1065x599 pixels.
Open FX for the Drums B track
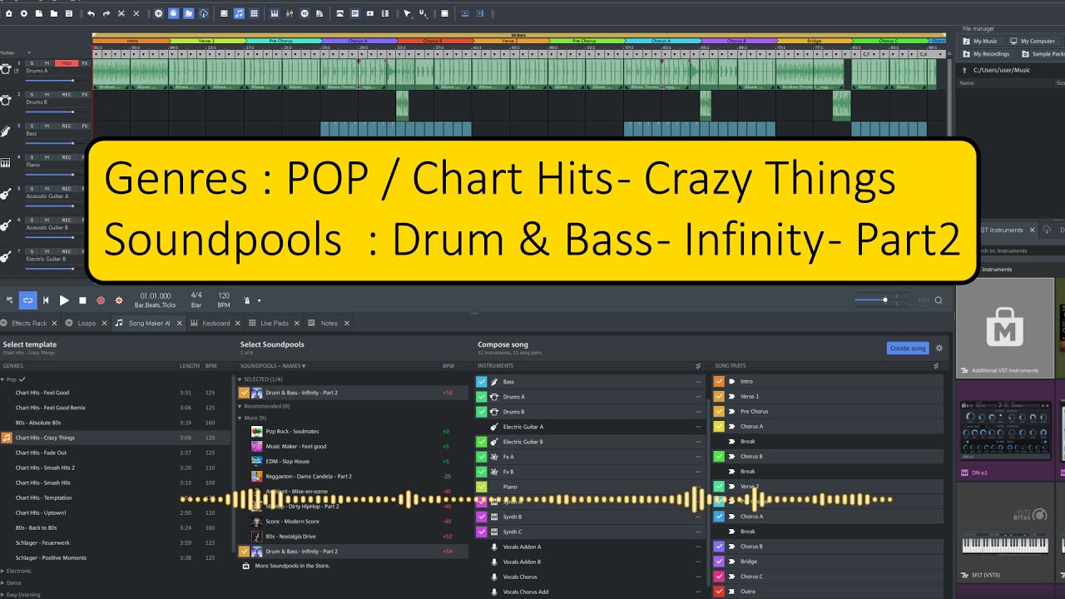(x=84, y=95)
